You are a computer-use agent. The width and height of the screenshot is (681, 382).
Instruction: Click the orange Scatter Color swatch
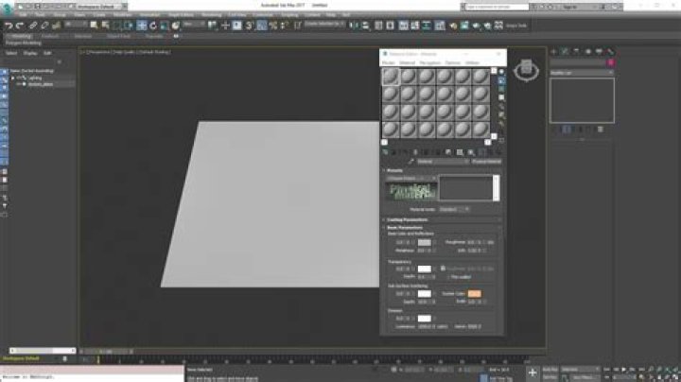474,294
